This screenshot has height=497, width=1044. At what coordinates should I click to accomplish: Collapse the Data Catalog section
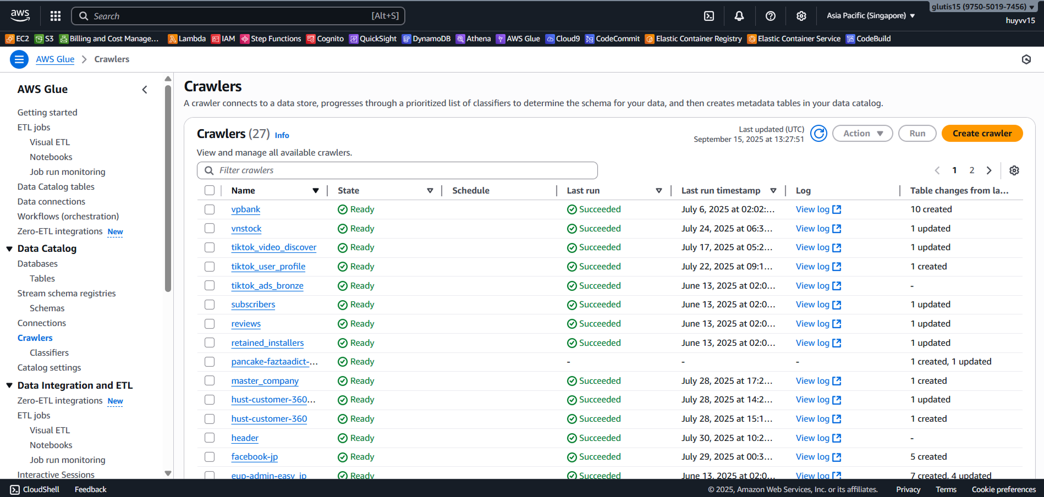(9, 248)
